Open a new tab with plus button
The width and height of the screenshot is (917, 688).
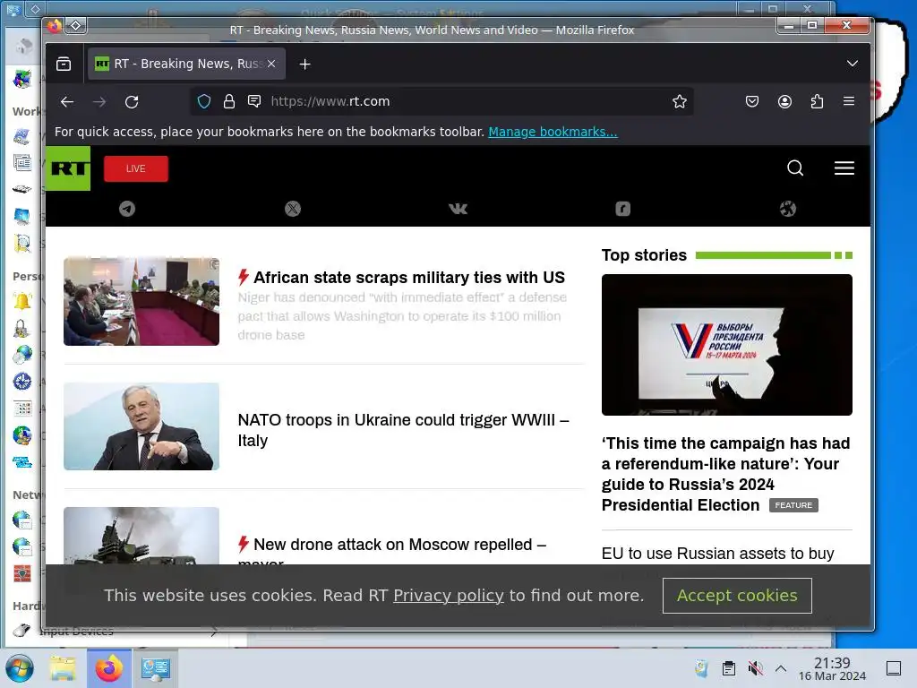304,64
